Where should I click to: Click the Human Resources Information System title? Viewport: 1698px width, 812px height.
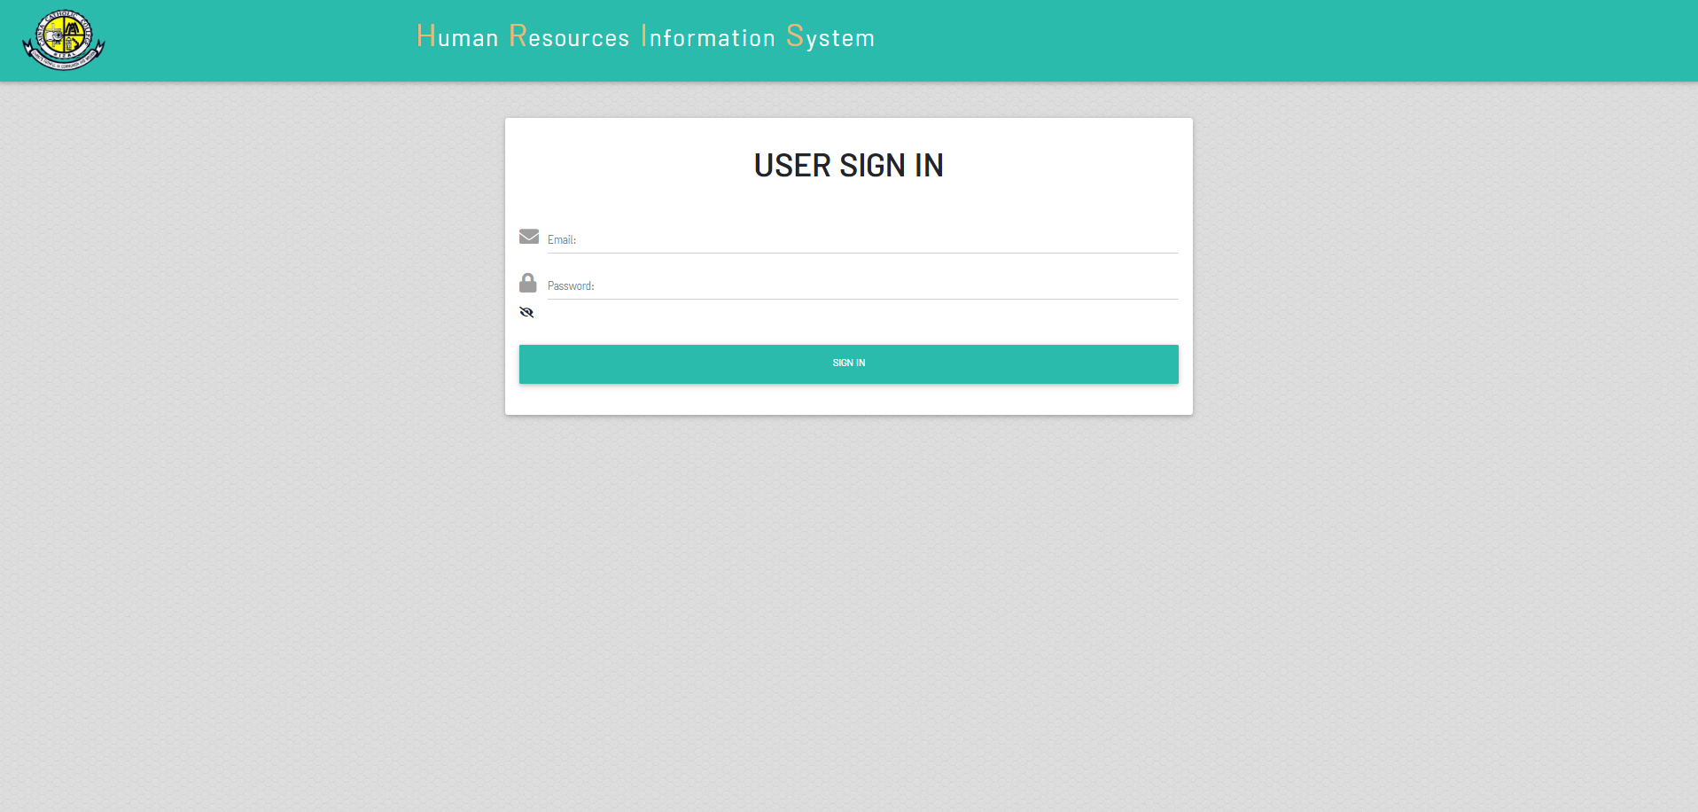point(645,36)
